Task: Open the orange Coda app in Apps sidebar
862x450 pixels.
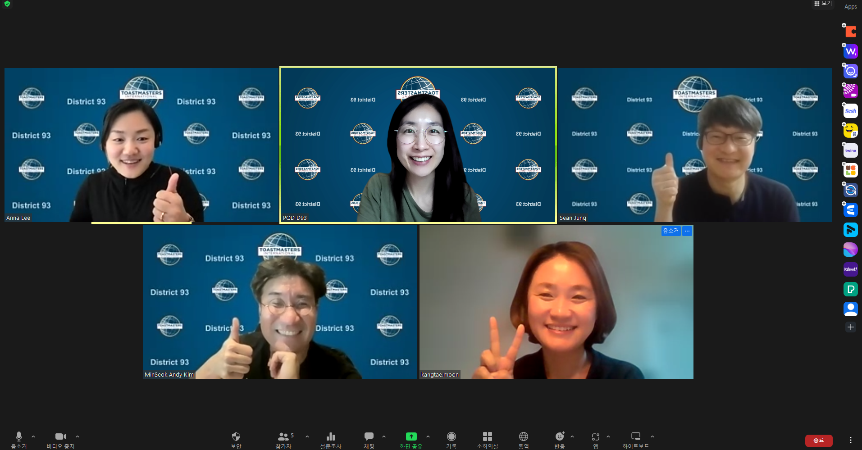Action: [x=850, y=32]
